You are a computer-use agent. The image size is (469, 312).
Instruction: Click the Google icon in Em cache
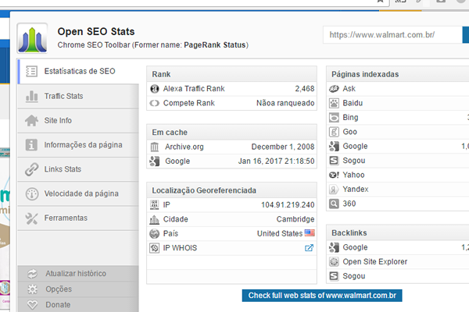[154, 161]
